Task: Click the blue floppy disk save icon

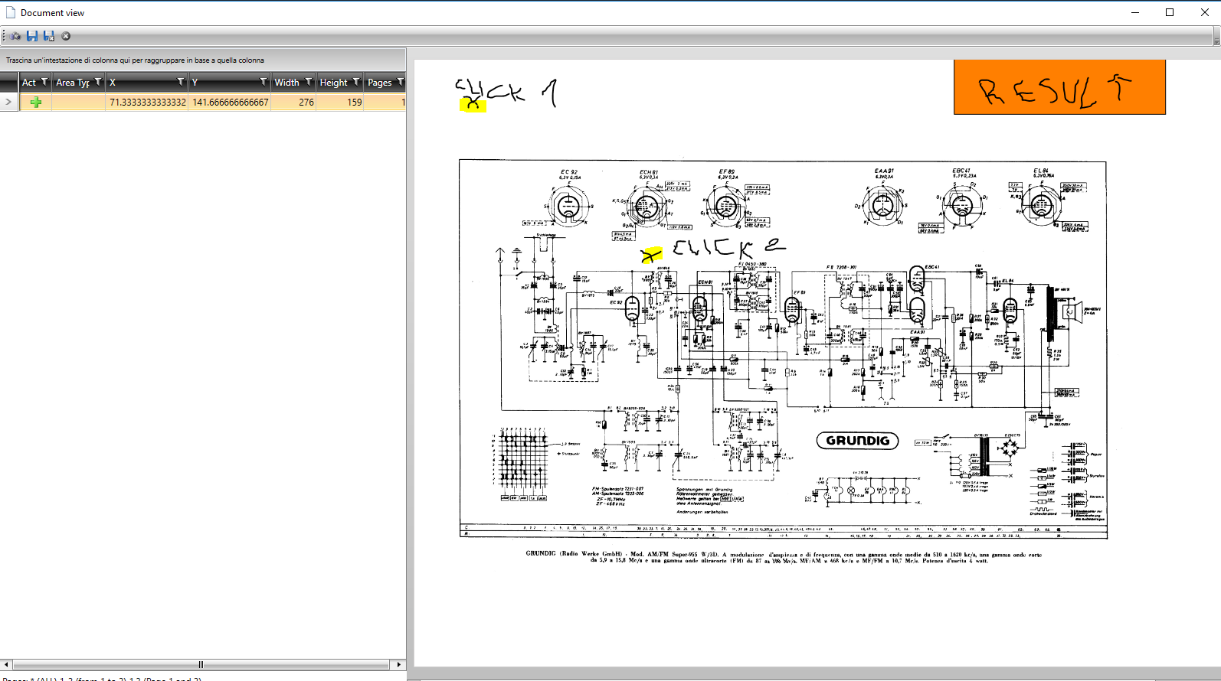Action: pyautogui.click(x=32, y=36)
